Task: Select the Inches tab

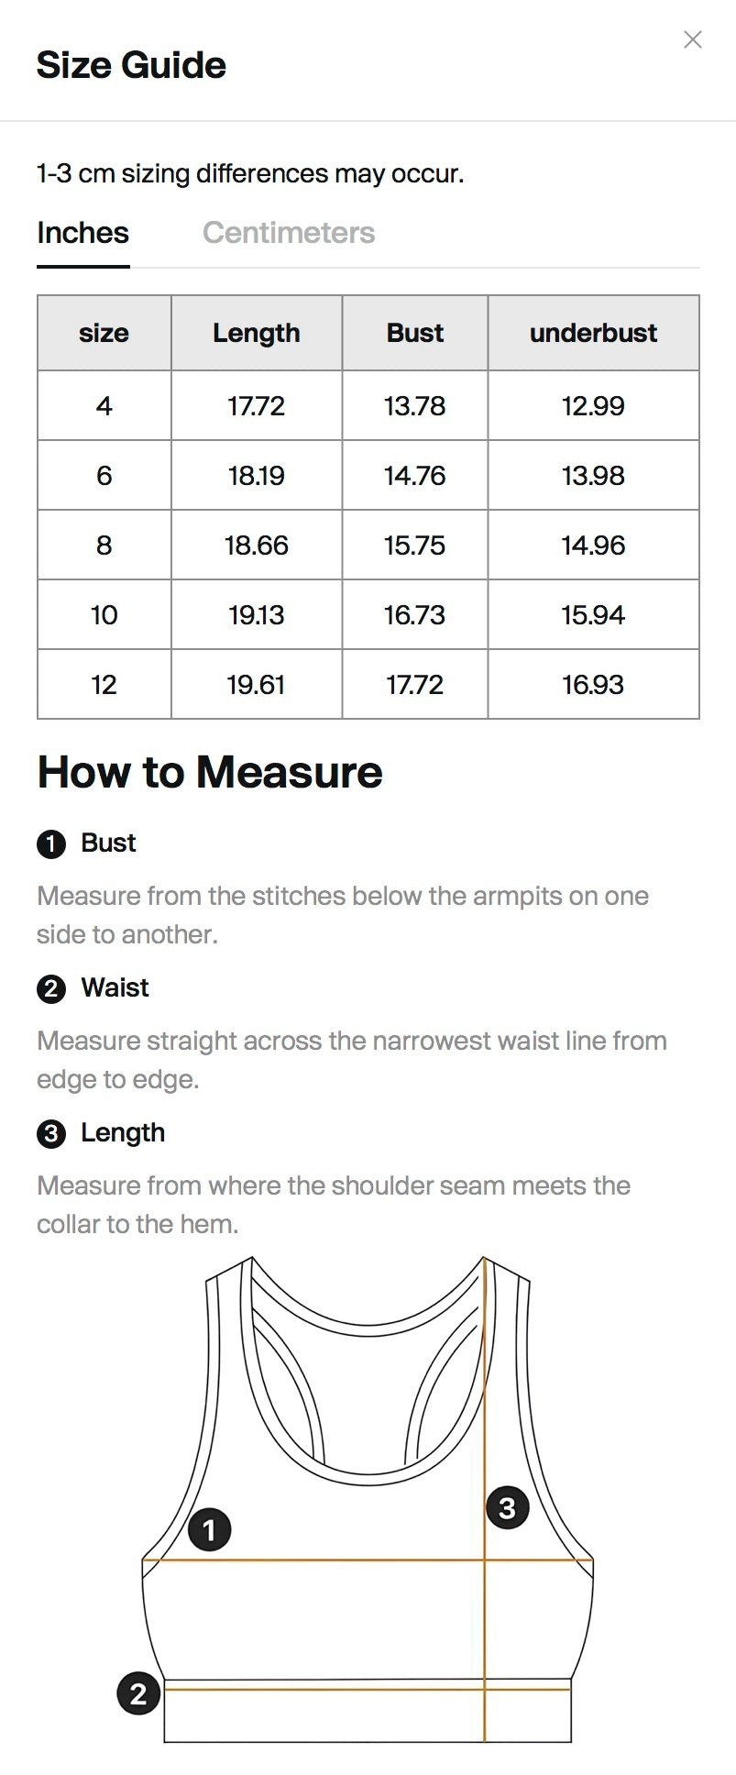Action: [x=83, y=233]
